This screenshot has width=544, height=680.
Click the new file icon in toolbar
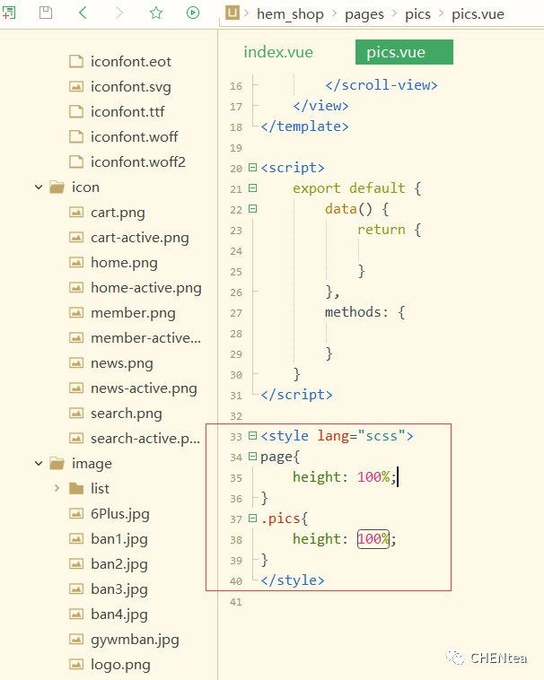(9, 13)
